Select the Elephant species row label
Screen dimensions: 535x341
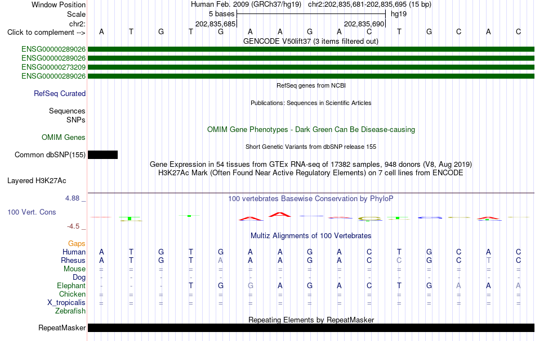pyautogui.click(x=72, y=286)
